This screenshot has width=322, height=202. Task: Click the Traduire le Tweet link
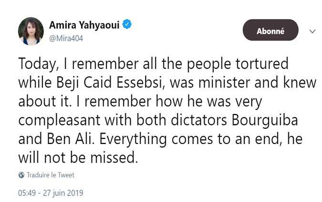pyautogui.click(x=50, y=175)
